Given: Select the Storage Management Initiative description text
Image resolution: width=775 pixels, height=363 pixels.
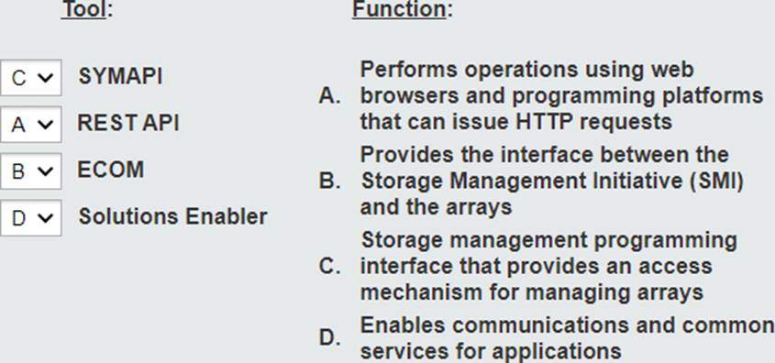Looking at the screenshot, I should pos(551,181).
